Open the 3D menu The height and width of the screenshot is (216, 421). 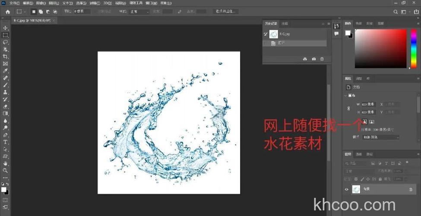(108, 3)
